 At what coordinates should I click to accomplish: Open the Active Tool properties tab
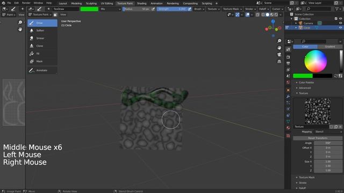tap(288, 49)
